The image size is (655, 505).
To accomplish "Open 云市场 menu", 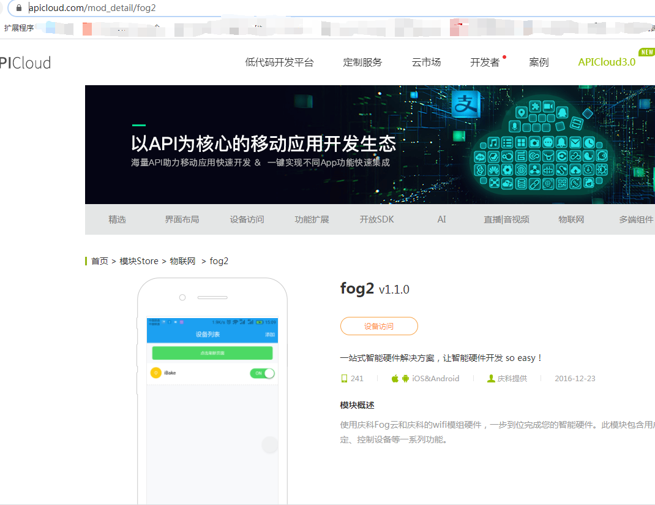I will pos(426,63).
